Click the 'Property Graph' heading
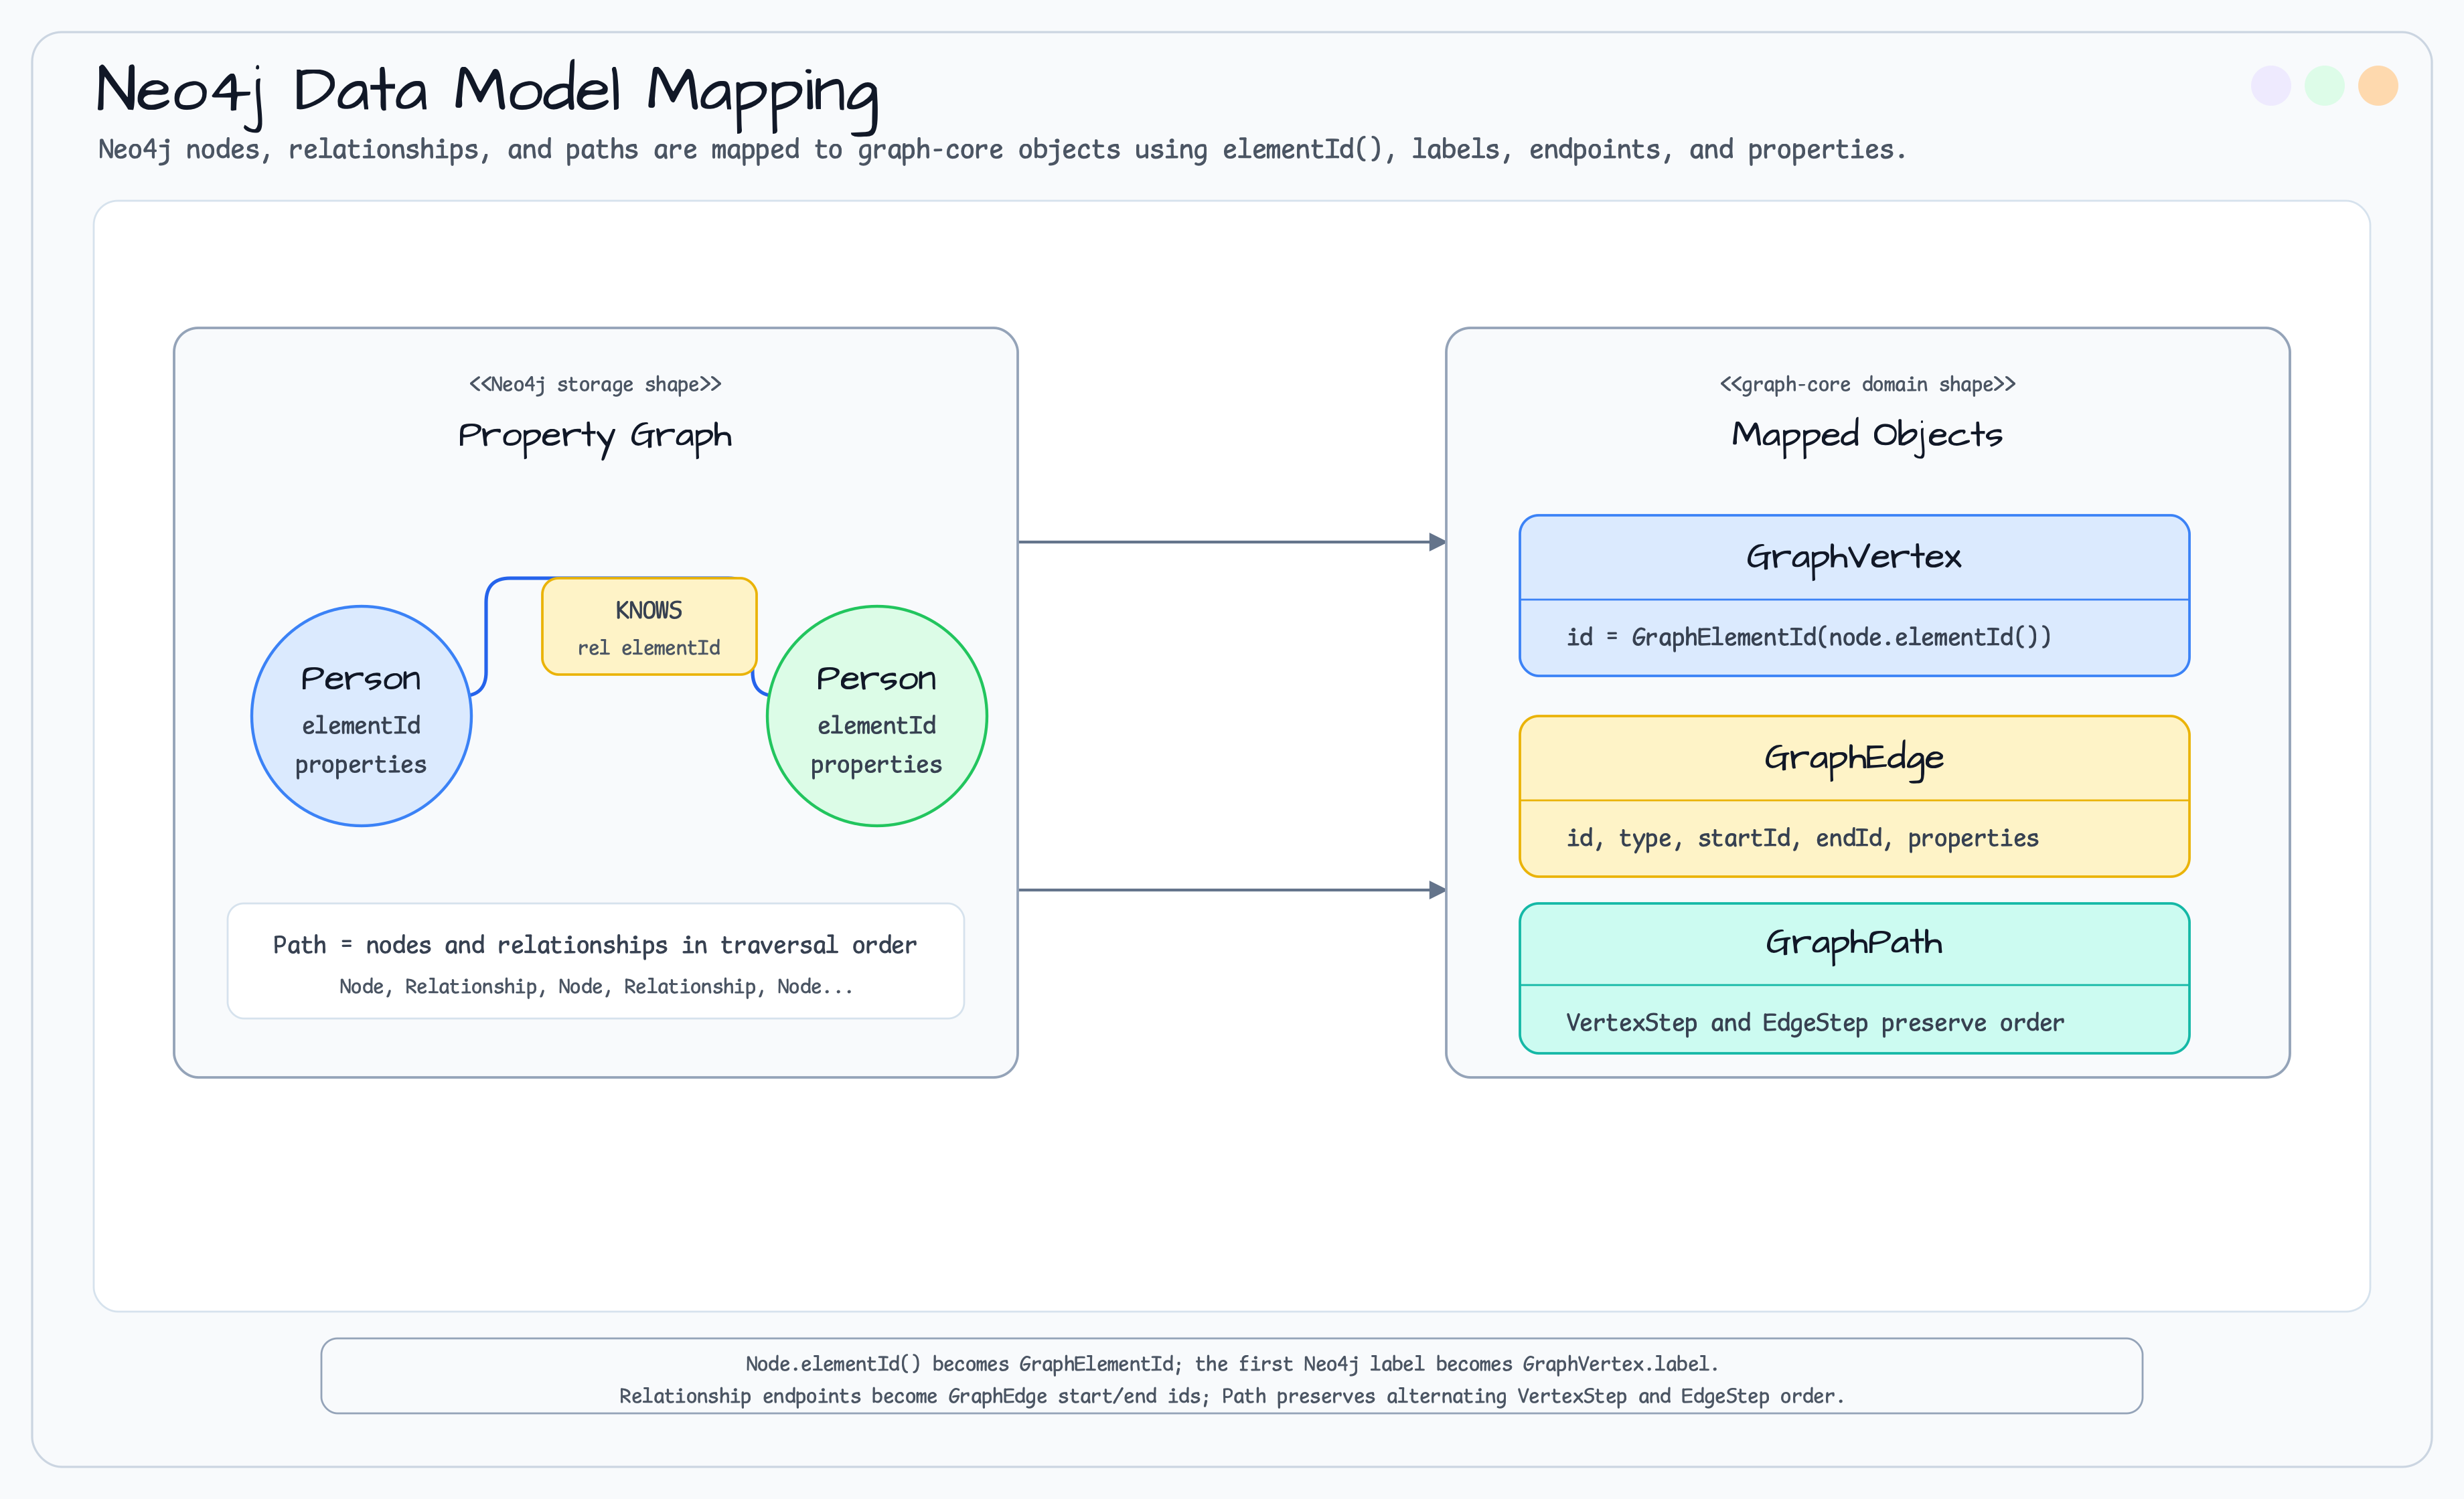Image resolution: width=2464 pixels, height=1499 pixels. [x=595, y=437]
